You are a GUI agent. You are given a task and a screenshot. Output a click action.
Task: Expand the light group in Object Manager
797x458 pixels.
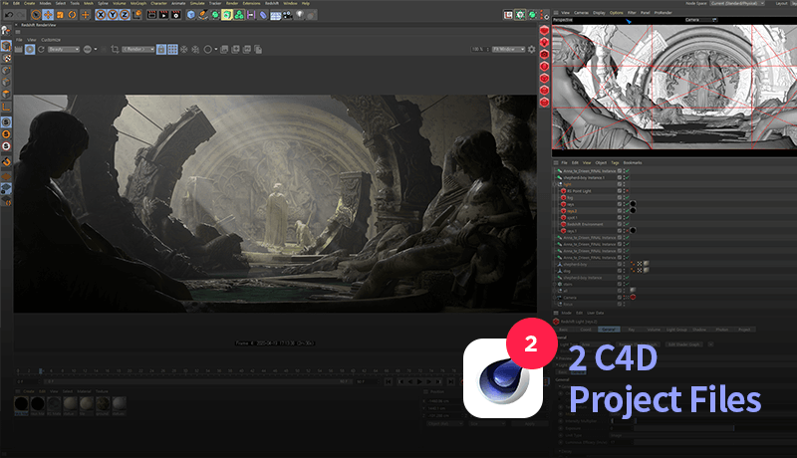[556, 184]
